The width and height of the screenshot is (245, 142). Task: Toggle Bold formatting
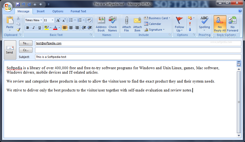click(28, 28)
